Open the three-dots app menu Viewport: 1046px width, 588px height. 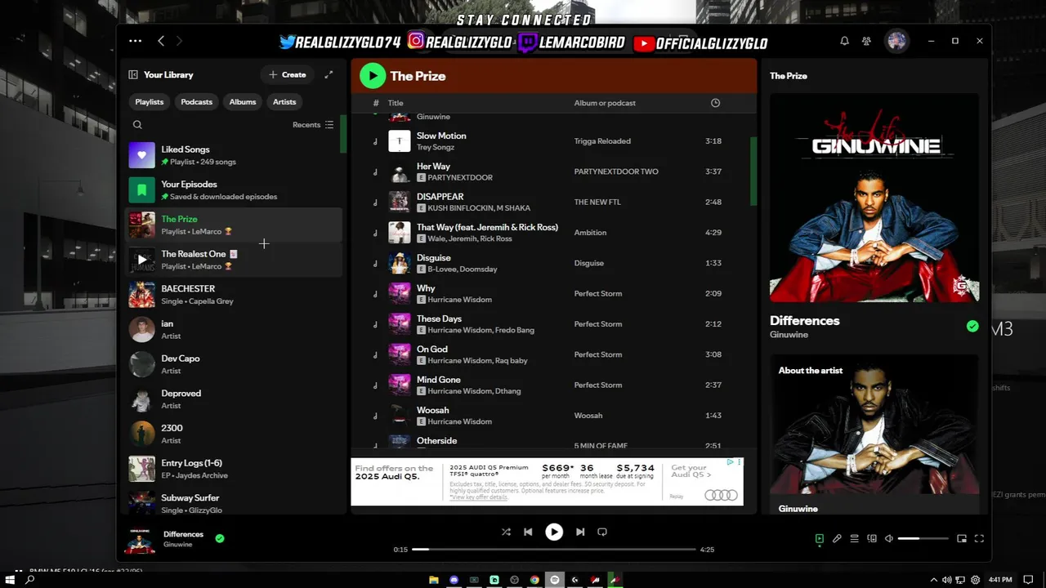point(136,41)
